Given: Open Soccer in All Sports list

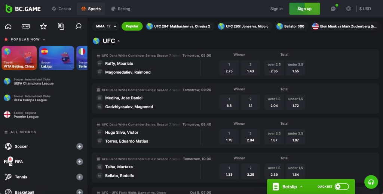Looking at the screenshot, I should pyautogui.click(x=43, y=146).
